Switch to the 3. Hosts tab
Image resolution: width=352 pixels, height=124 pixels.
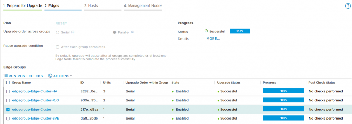91,6
